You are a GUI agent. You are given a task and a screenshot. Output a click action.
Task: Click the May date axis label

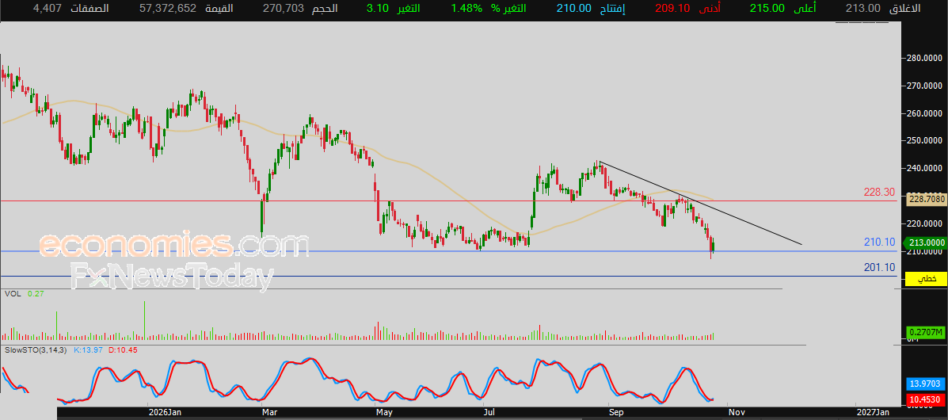(385, 412)
